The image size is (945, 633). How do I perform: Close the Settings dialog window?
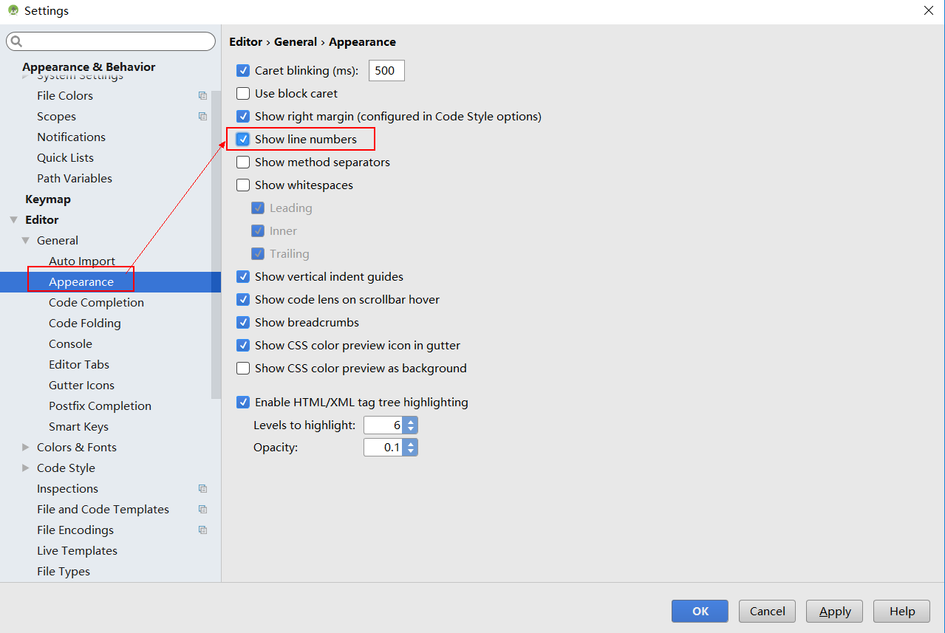pyautogui.click(x=929, y=10)
